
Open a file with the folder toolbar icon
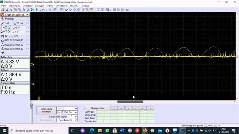coord(3,10)
